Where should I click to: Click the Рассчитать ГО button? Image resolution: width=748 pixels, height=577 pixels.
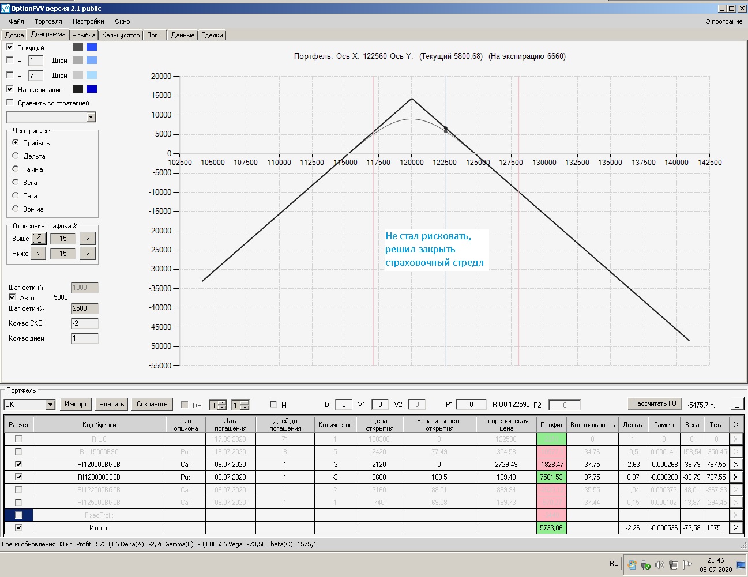654,403
